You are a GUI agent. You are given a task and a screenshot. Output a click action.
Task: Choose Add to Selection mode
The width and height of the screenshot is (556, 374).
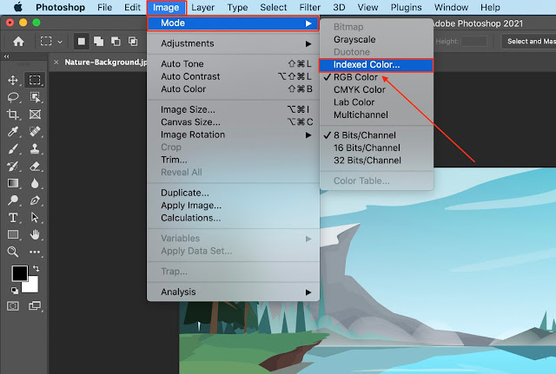(x=98, y=42)
